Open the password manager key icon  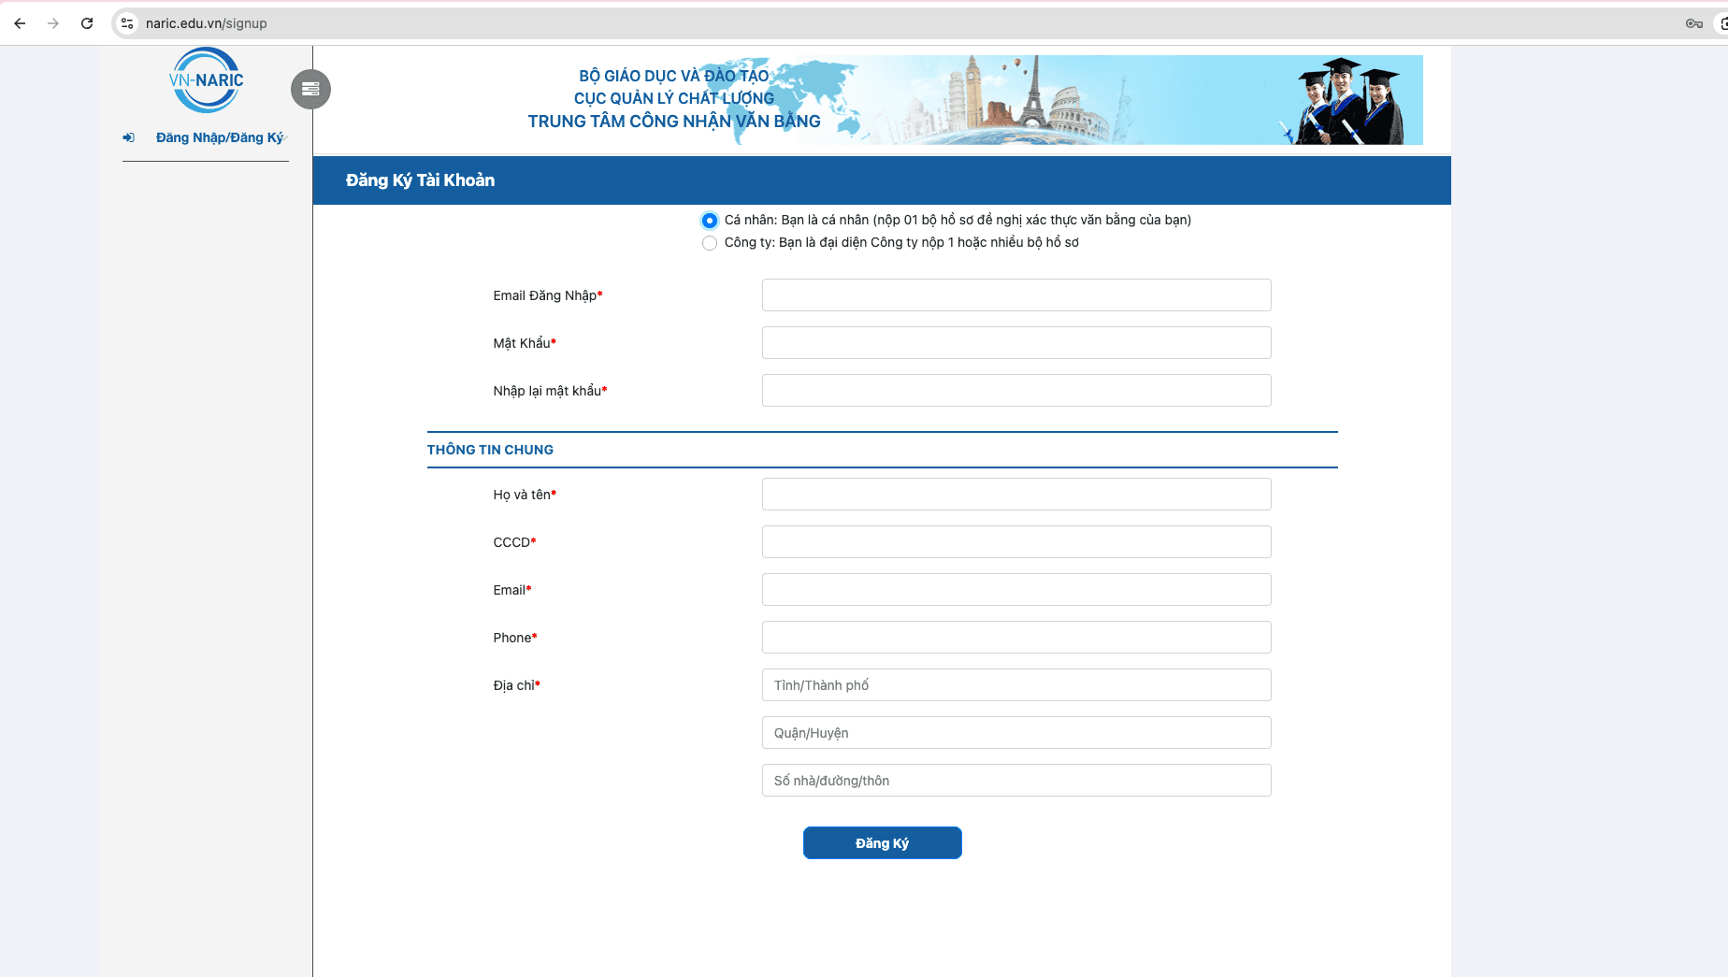(x=1692, y=23)
